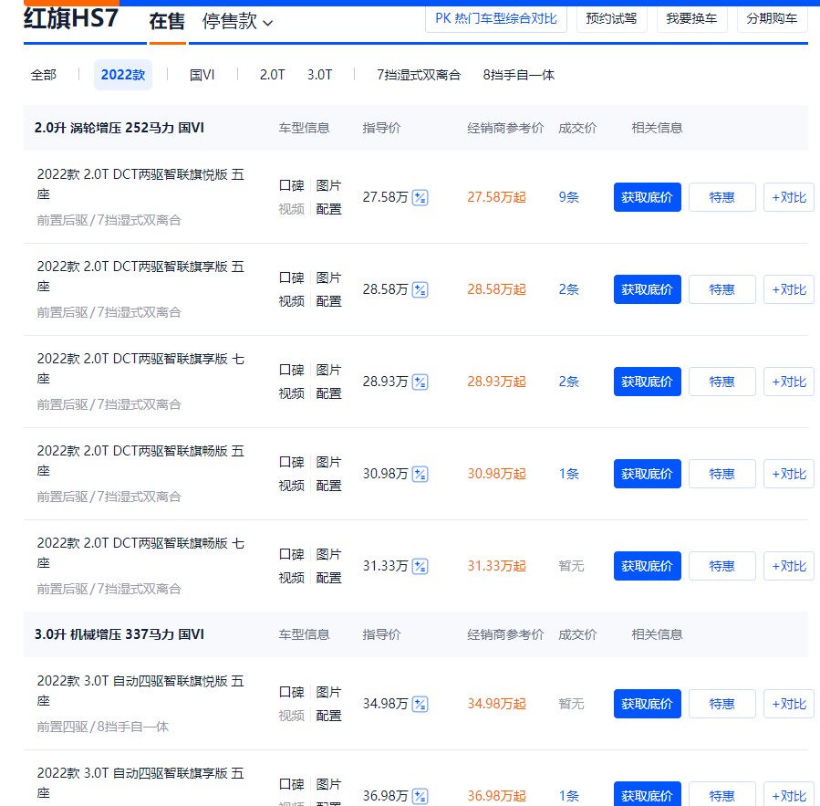Open 2022款 2.0T DCT两驱智联旗享版 七座
The width and height of the screenshot is (820, 806).
click(140, 369)
